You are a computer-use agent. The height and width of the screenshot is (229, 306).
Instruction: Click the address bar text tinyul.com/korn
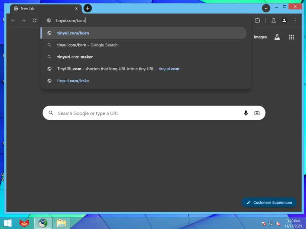(71, 21)
